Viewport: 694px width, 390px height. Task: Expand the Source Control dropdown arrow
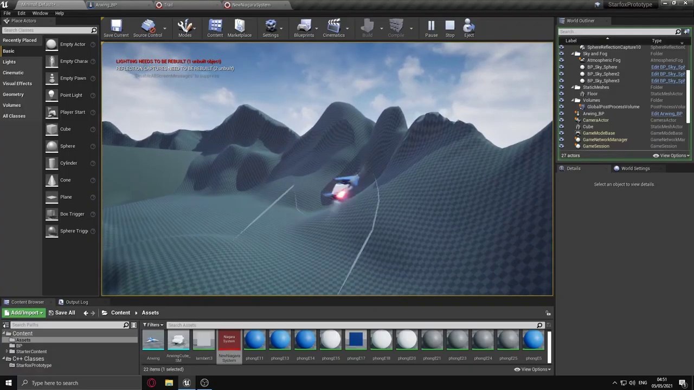click(x=164, y=28)
